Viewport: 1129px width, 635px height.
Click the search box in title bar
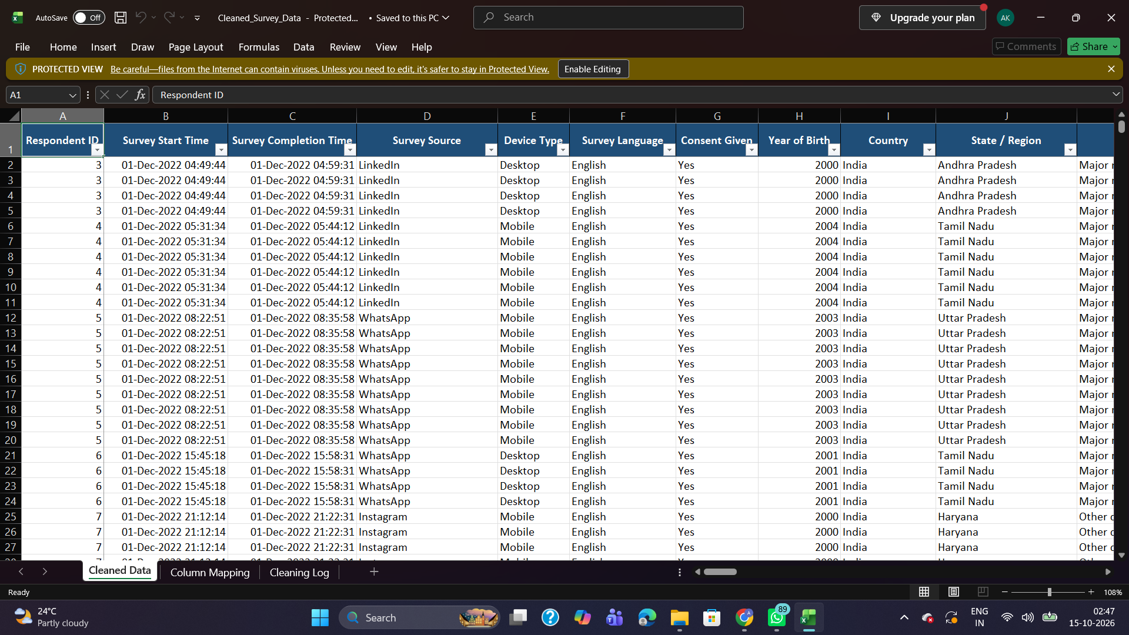tap(608, 18)
